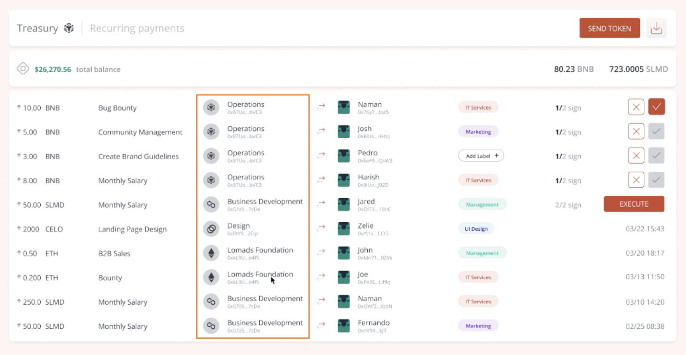Toggle the grey approval check on Community Management row
The width and height of the screenshot is (686, 355).
656,131
